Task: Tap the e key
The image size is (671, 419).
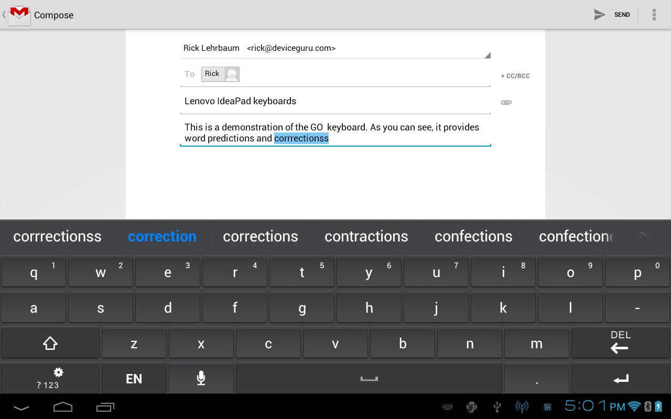Action: click(168, 271)
